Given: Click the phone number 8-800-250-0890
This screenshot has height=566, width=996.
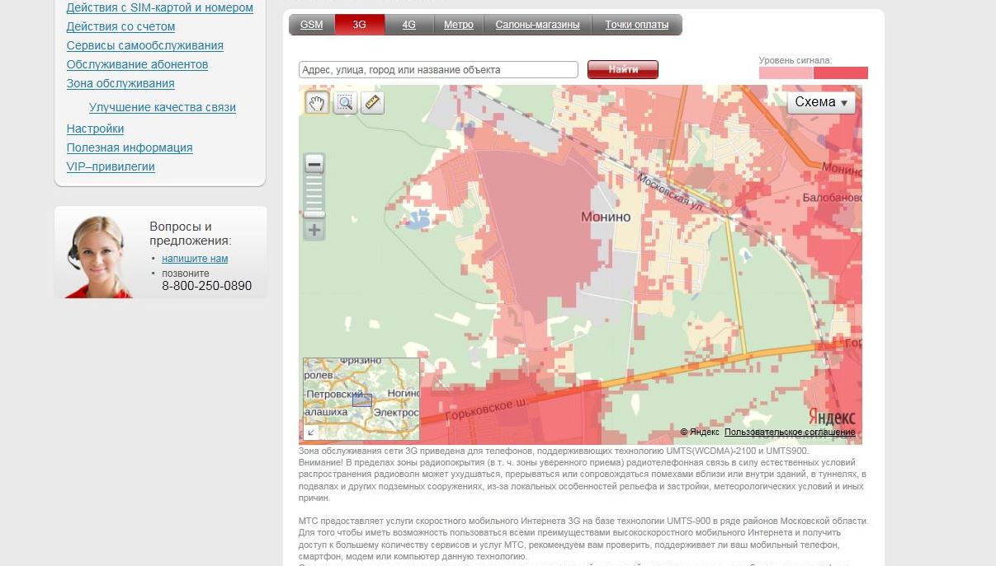Looking at the screenshot, I should [207, 287].
